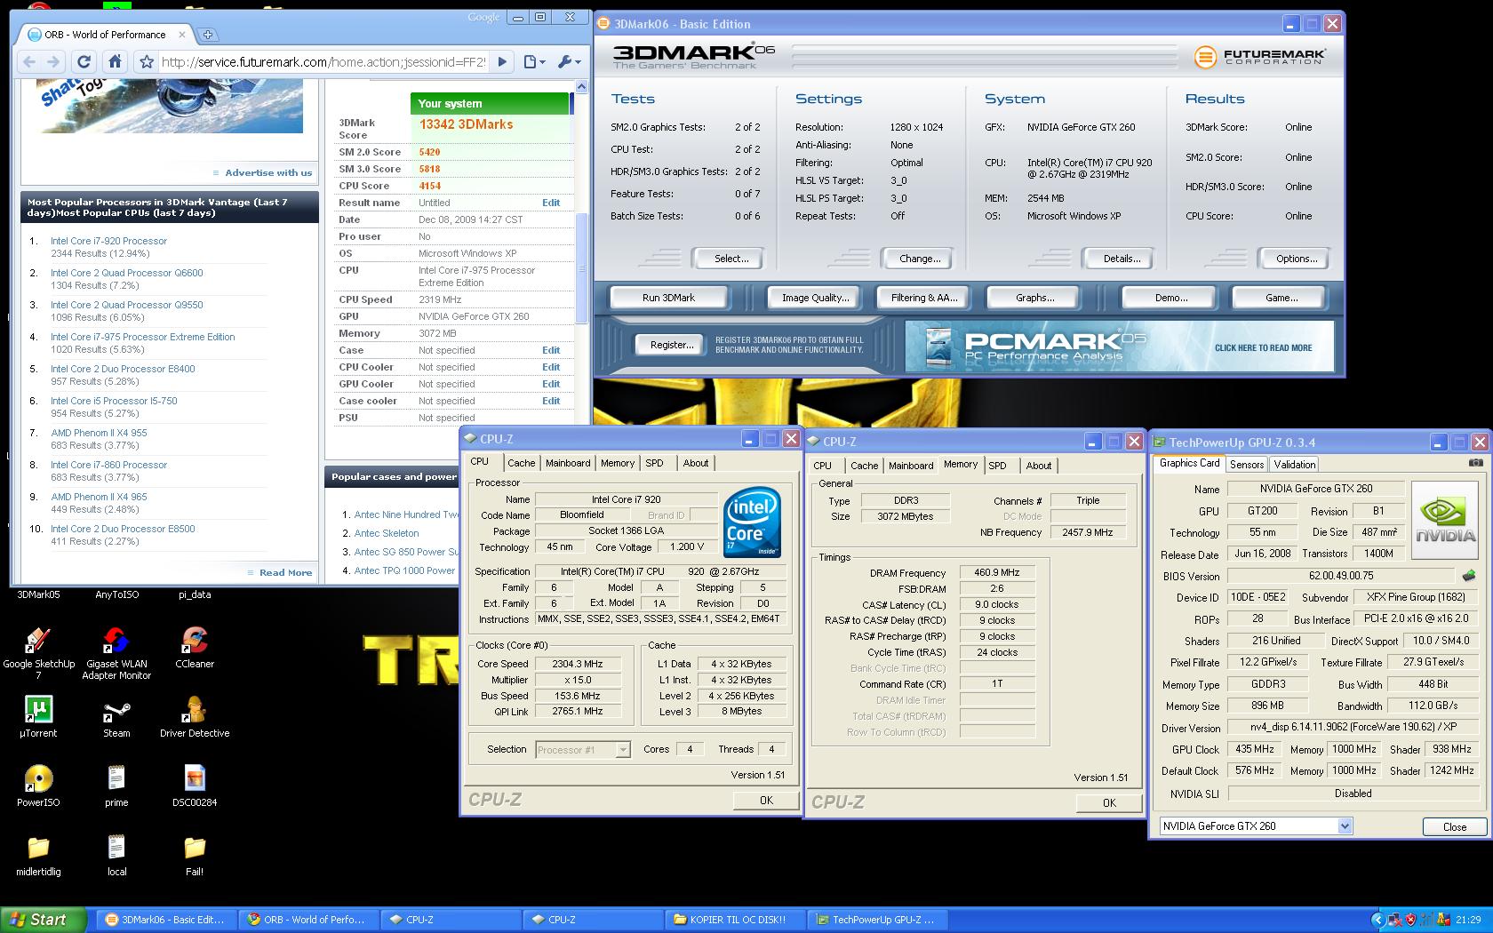Click the Chrome back arrow button
Image resolution: width=1493 pixels, height=933 pixels.
(29, 61)
